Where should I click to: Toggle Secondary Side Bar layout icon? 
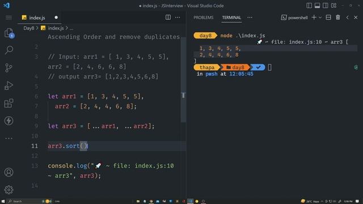click(x=325, y=5)
